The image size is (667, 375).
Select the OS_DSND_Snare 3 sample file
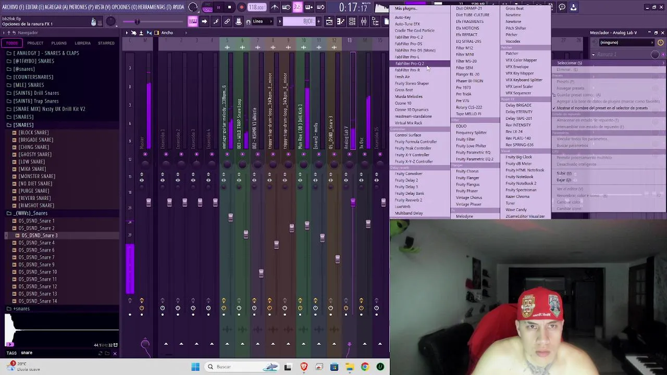coord(39,235)
